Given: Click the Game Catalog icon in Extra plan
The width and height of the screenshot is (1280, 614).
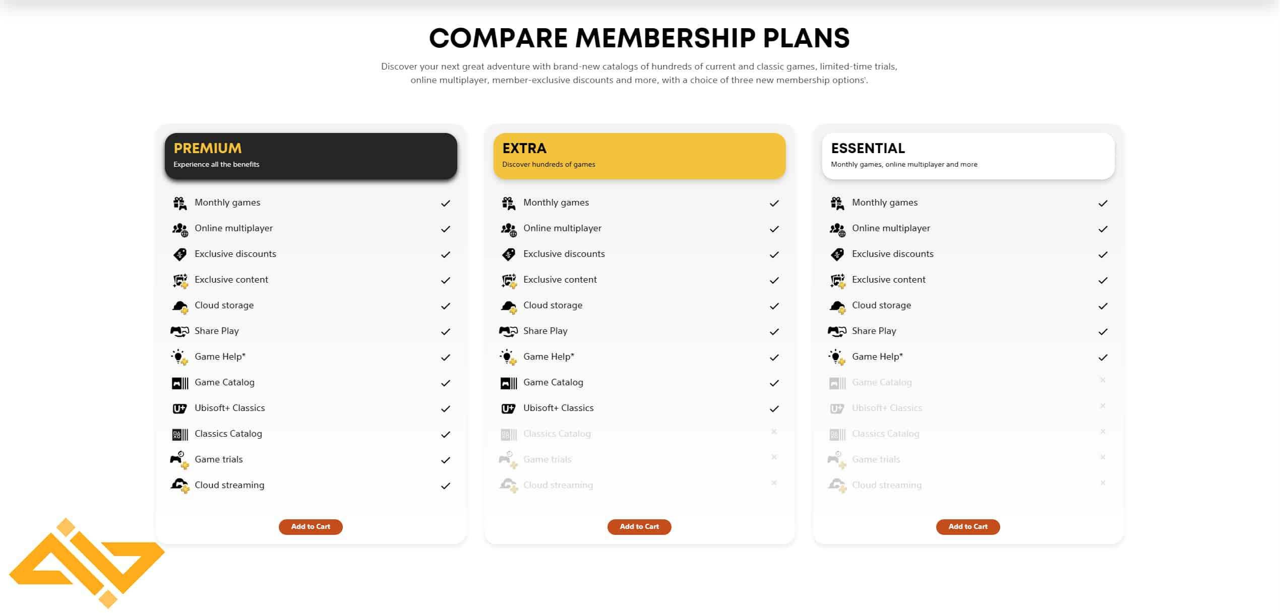Looking at the screenshot, I should [509, 383].
